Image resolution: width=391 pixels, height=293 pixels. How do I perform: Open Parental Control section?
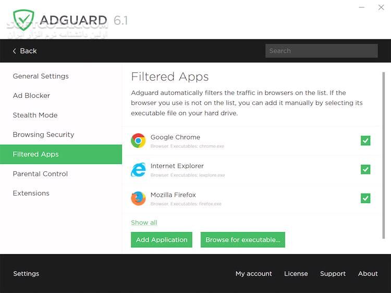(x=40, y=174)
